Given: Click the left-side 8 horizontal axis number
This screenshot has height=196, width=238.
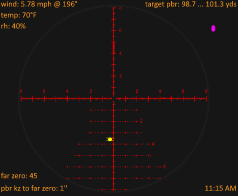Looking at the screenshot, I should 21,91.
